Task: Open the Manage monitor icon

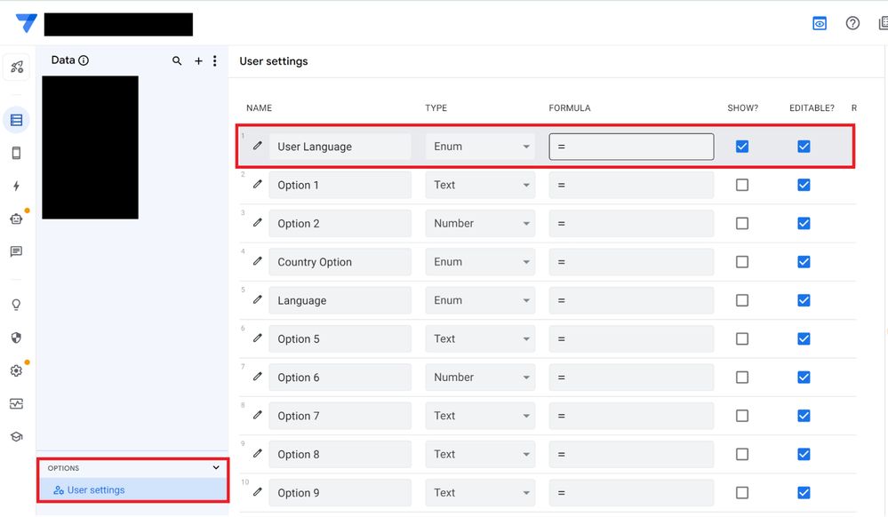Action: [16, 403]
